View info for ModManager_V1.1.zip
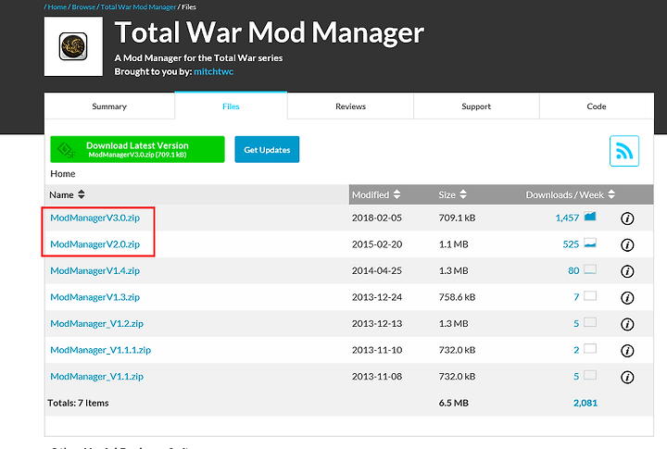The width and height of the screenshot is (667, 449). point(627,377)
